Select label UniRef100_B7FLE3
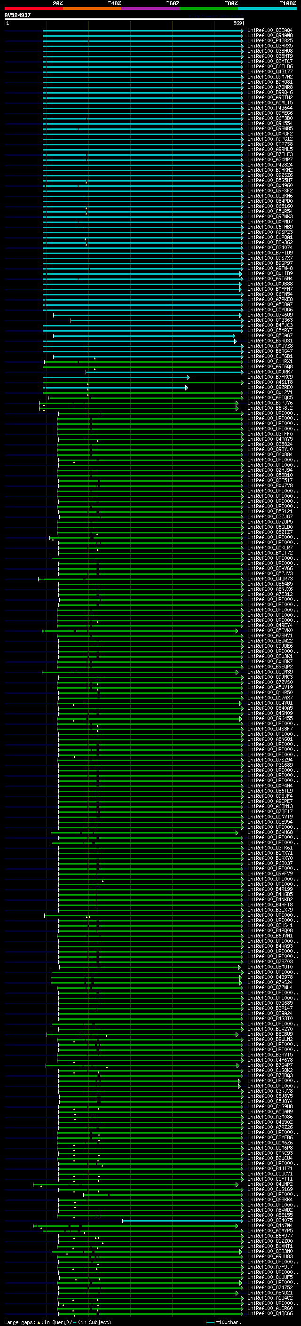The image size is (301, 1326). [x=269, y=154]
